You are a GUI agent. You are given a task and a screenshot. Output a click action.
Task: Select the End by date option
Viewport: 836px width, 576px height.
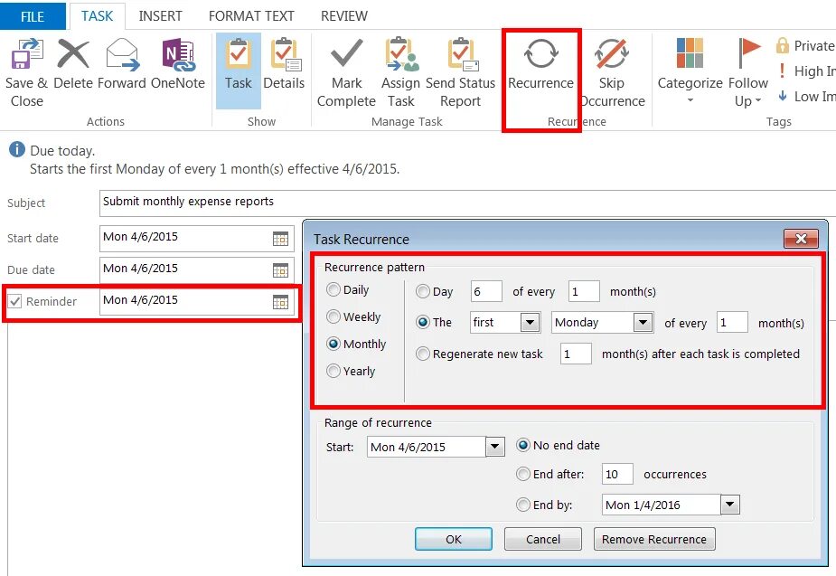pos(523,505)
